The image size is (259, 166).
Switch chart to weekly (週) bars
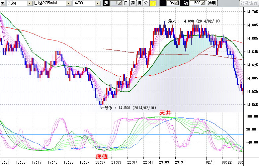click(133, 3)
